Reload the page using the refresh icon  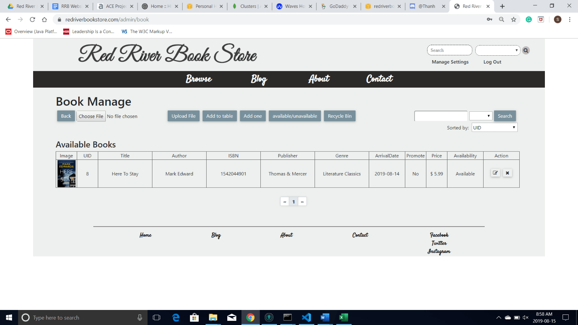(x=32, y=20)
